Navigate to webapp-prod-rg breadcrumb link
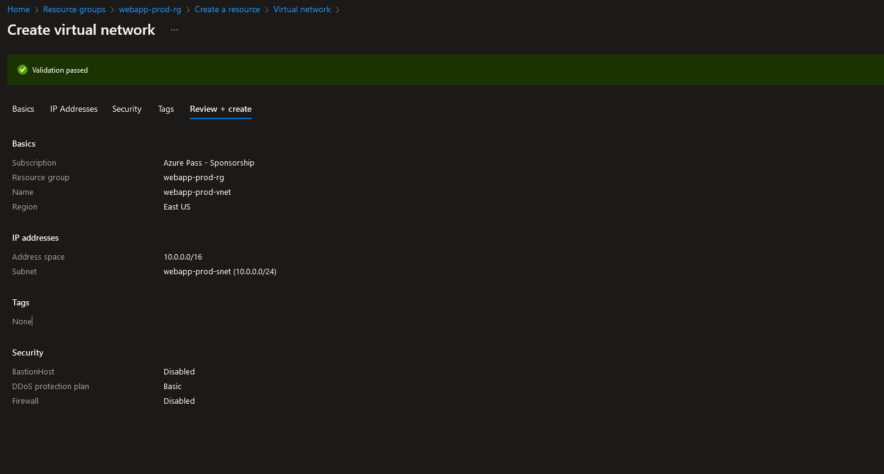884x474 pixels. (x=150, y=9)
